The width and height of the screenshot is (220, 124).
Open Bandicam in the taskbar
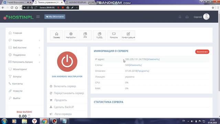coord(54,121)
